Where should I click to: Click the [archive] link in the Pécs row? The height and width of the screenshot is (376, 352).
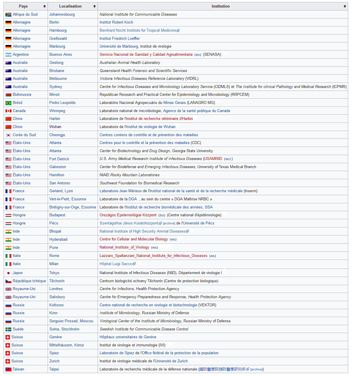tap(169, 223)
